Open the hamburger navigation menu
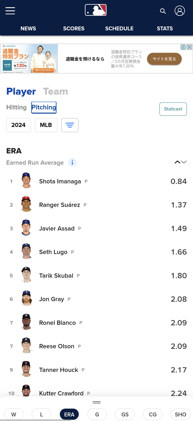The image size is (193, 421). 10,11
